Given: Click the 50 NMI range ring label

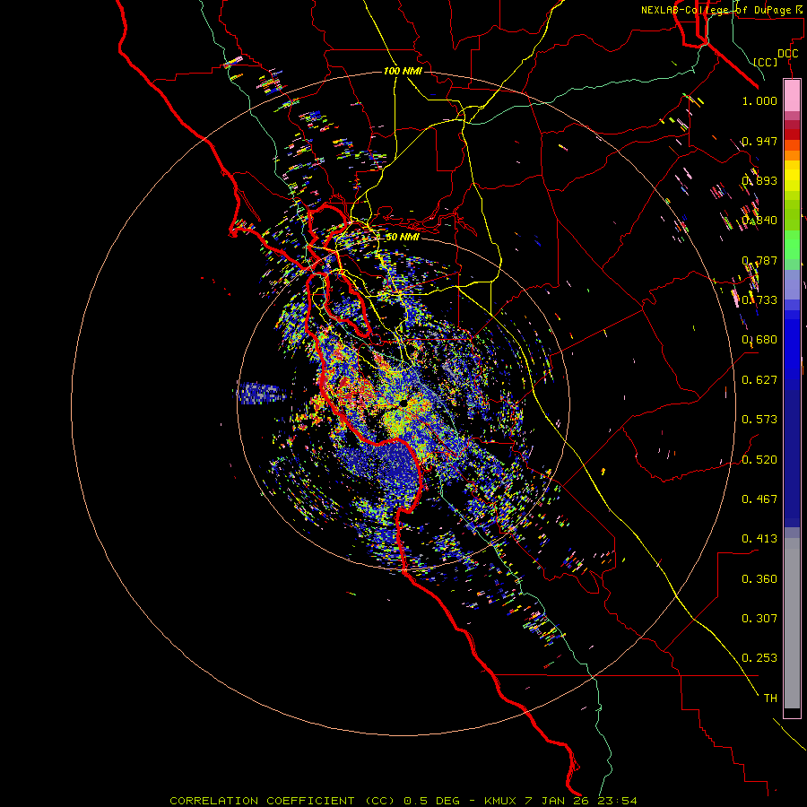Looking at the screenshot, I should pos(403,238).
